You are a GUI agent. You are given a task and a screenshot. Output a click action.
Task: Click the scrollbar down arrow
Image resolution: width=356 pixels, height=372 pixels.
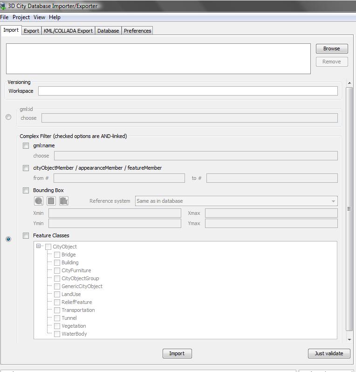tap(349, 340)
